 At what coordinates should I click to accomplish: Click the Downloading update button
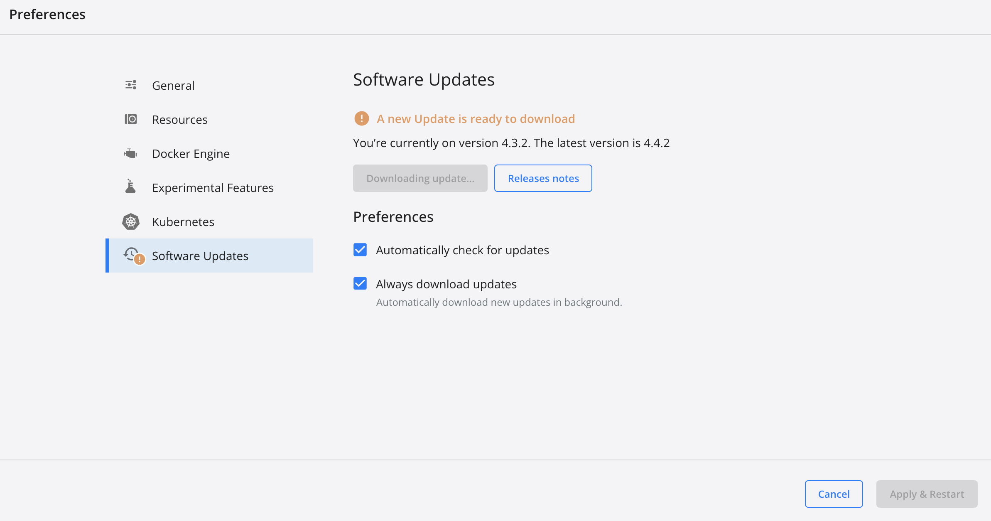[x=420, y=178]
